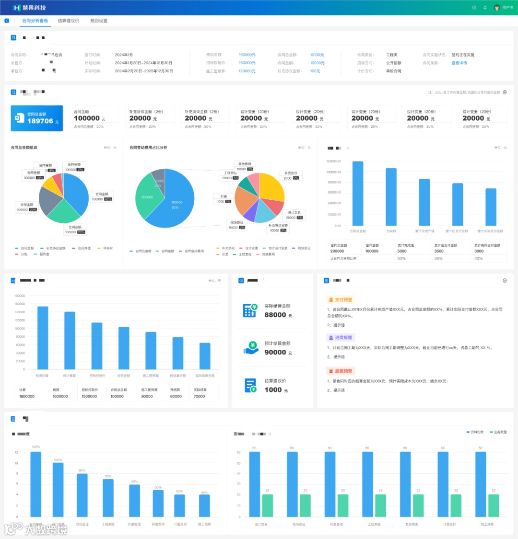Screen dimensions: 518x539
Task: Click the 合同变动费用占比分析 chart title
Action: point(148,148)
